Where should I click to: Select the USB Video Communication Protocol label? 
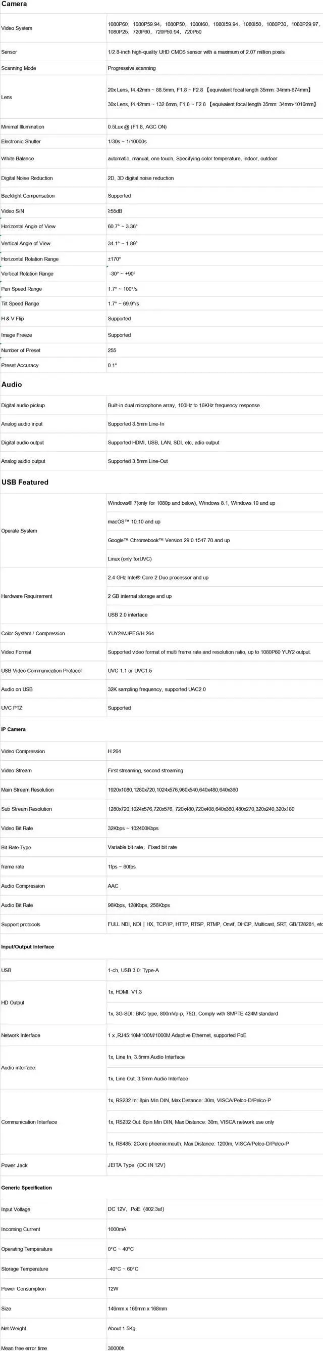click(x=41, y=671)
